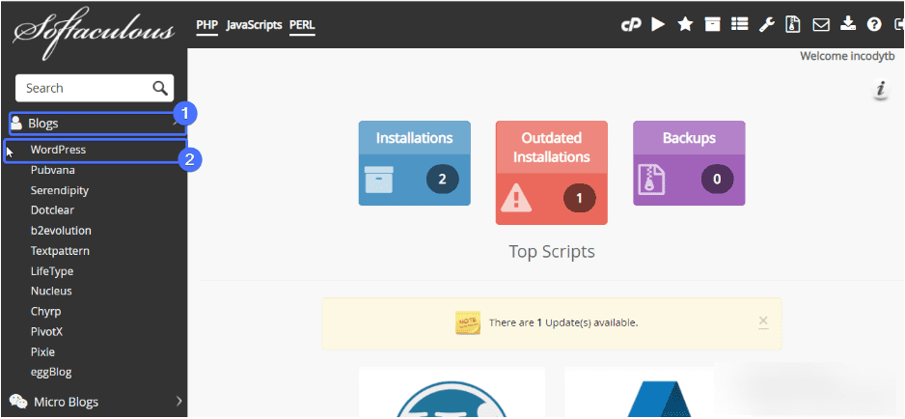This screenshot has width=905, height=419.
Task: Click the 'Top Scripts' heading
Action: click(551, 251)
